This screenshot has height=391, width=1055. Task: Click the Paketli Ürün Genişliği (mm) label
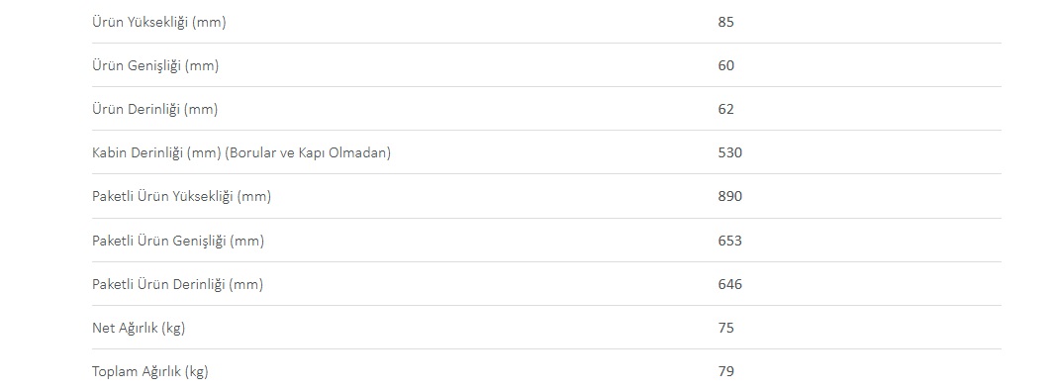point(178,241)
